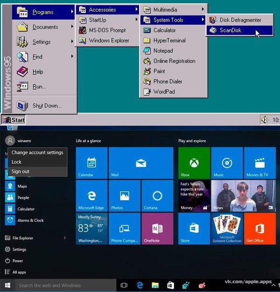Click Windows 10 Start logo button
This screenshot has width=280, height=292.
click(x=7, y=285)
